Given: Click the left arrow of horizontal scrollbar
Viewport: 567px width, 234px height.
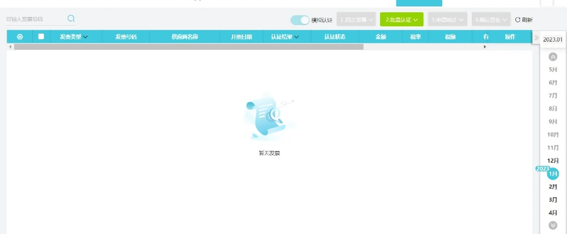Looking at the screenshot, I should coord(9,46).
